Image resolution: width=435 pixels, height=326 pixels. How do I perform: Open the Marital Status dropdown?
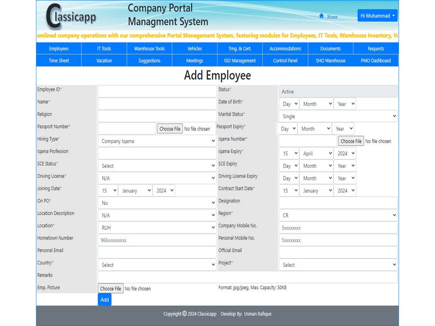tap(338, 116)
